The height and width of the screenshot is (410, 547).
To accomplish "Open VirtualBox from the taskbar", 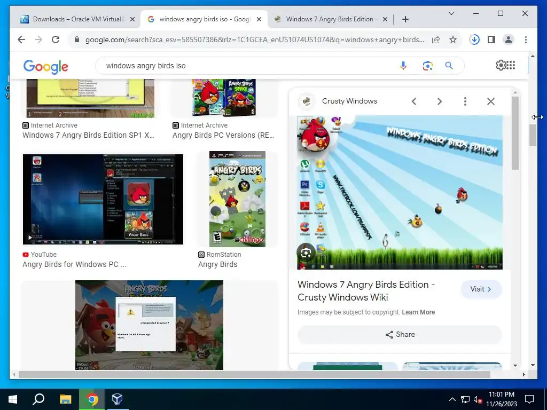I will 117,399.
